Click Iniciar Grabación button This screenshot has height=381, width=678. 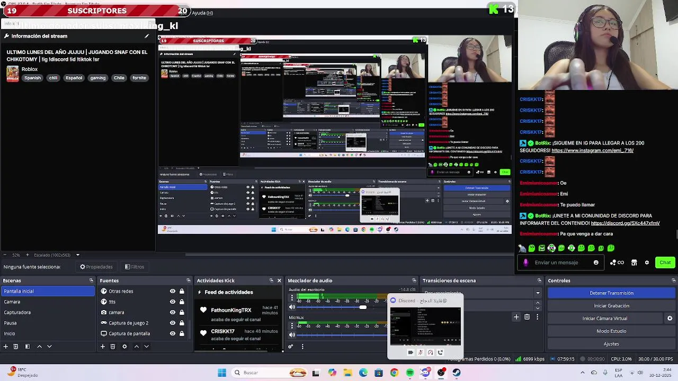point(611,306)
